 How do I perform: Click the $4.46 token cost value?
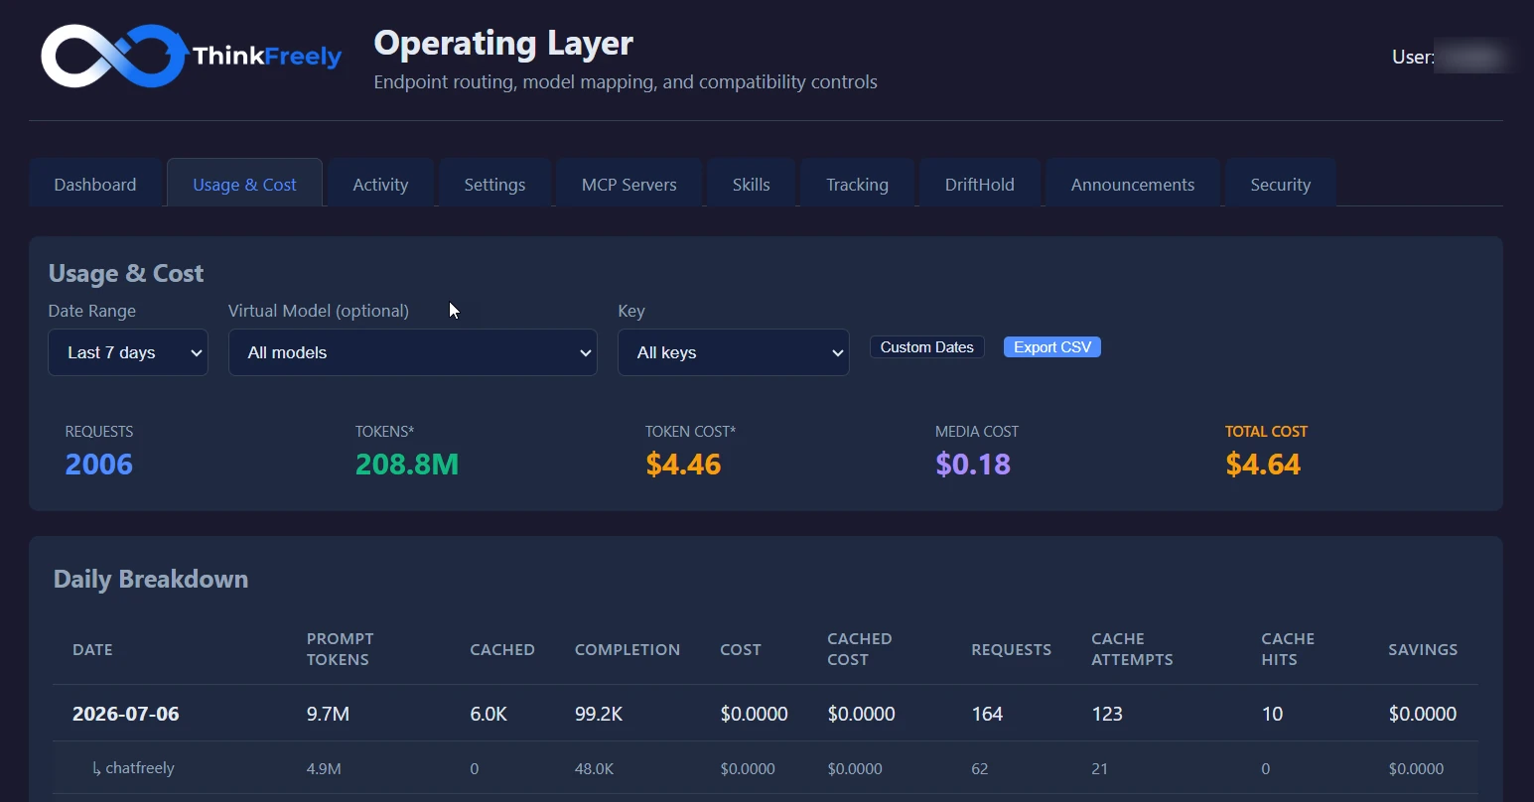coord(683,464)
